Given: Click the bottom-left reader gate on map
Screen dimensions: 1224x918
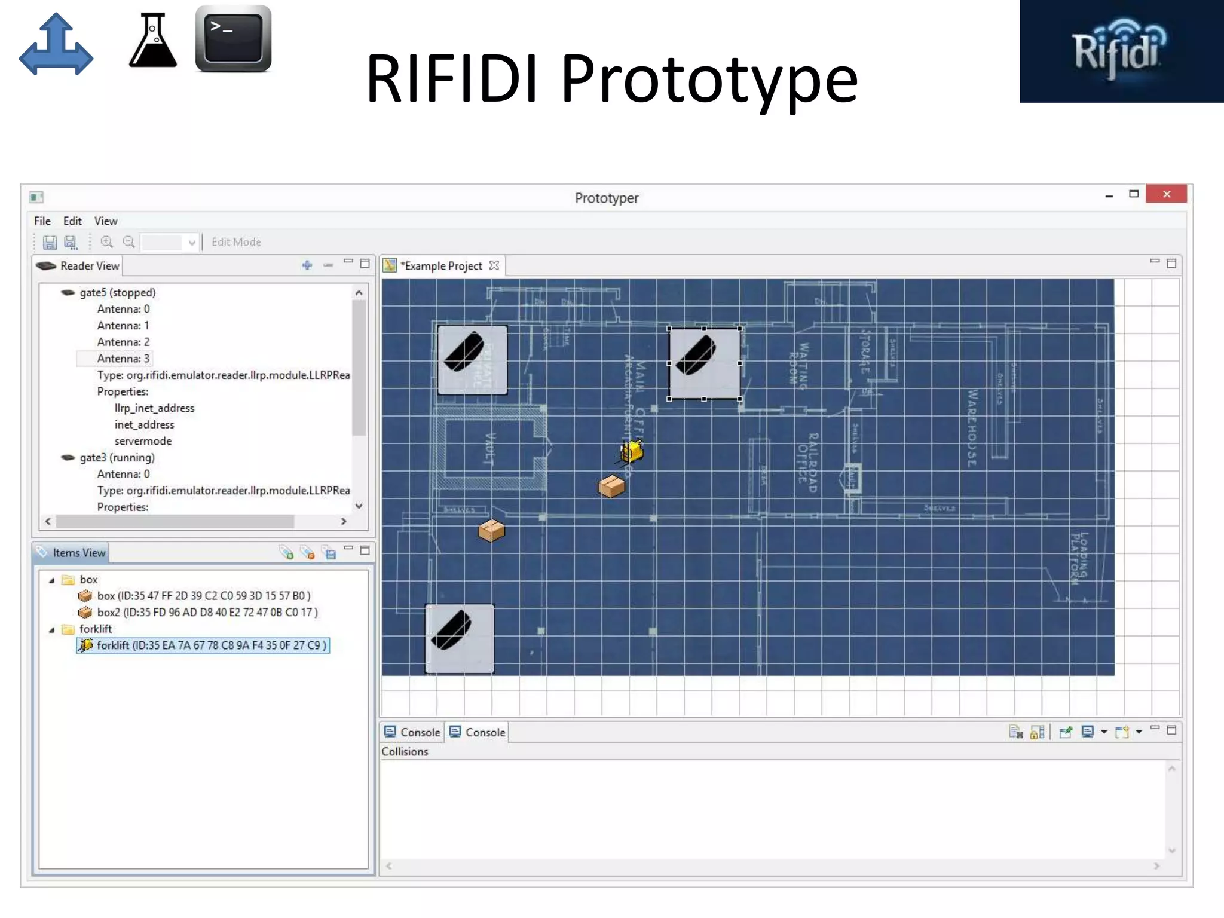Looking at the screenshot, I should point(460,638).
